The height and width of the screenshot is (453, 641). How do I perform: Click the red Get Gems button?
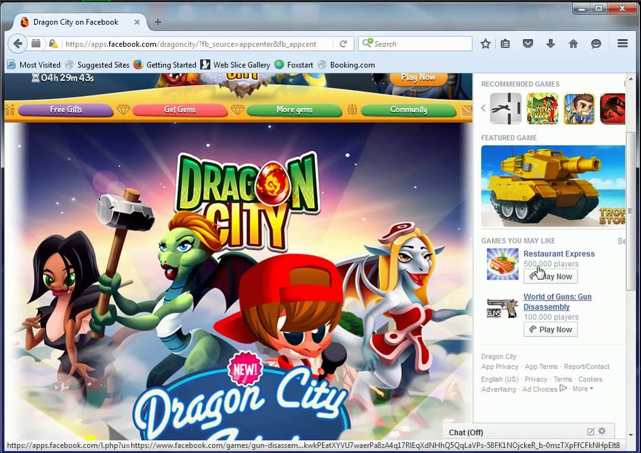(180, 110)
